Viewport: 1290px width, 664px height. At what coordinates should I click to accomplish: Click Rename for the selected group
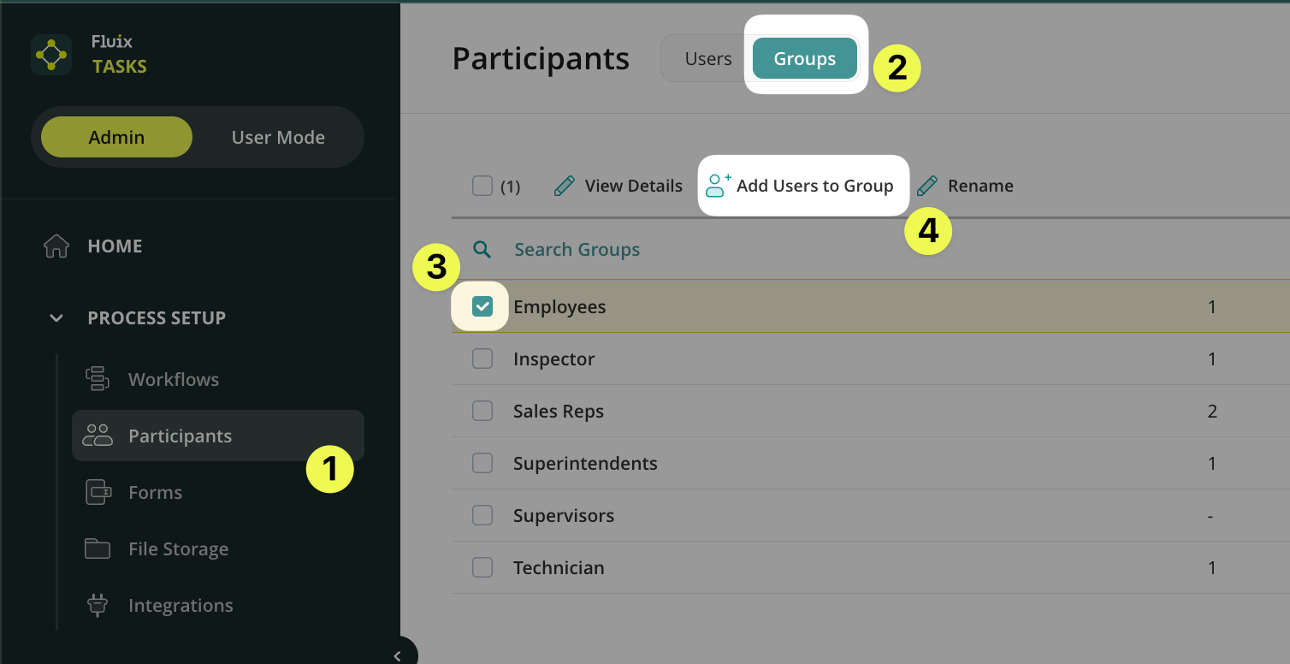966,186
